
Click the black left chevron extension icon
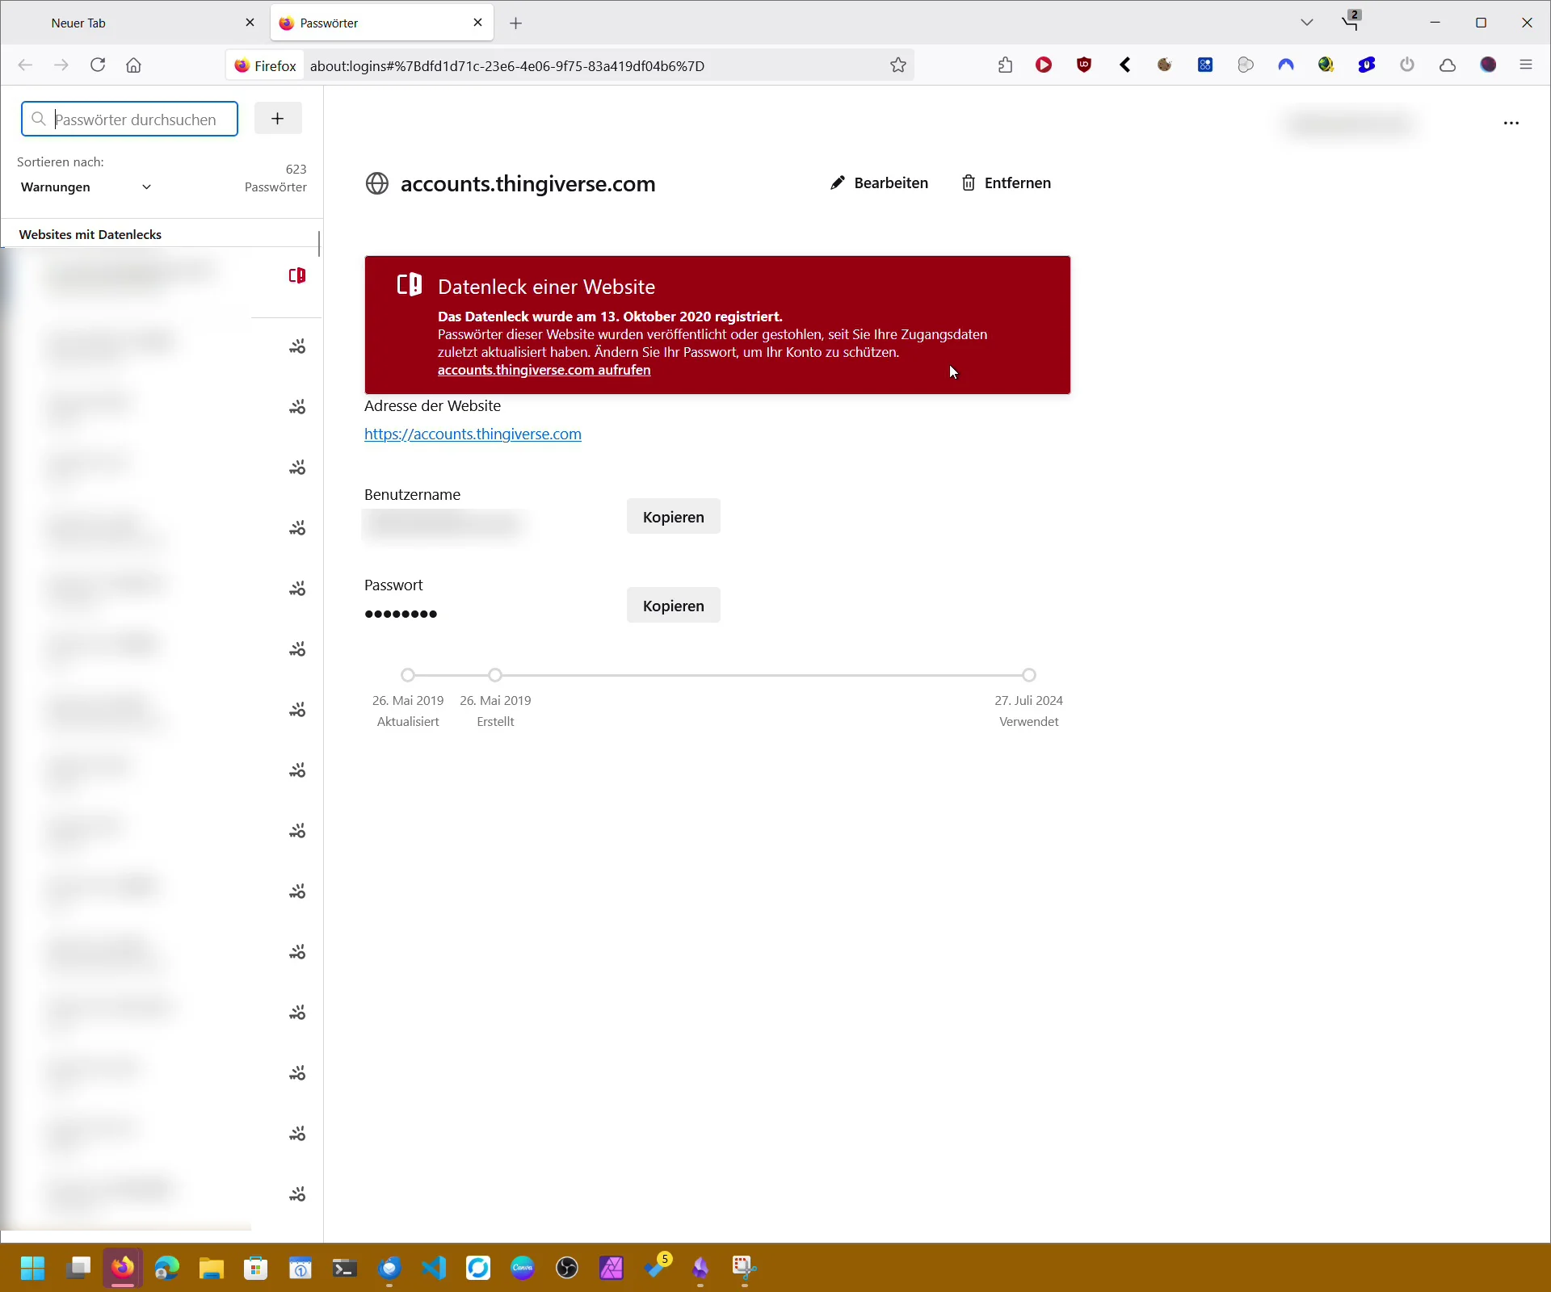pyautogui.click(x=1124, y=65)
